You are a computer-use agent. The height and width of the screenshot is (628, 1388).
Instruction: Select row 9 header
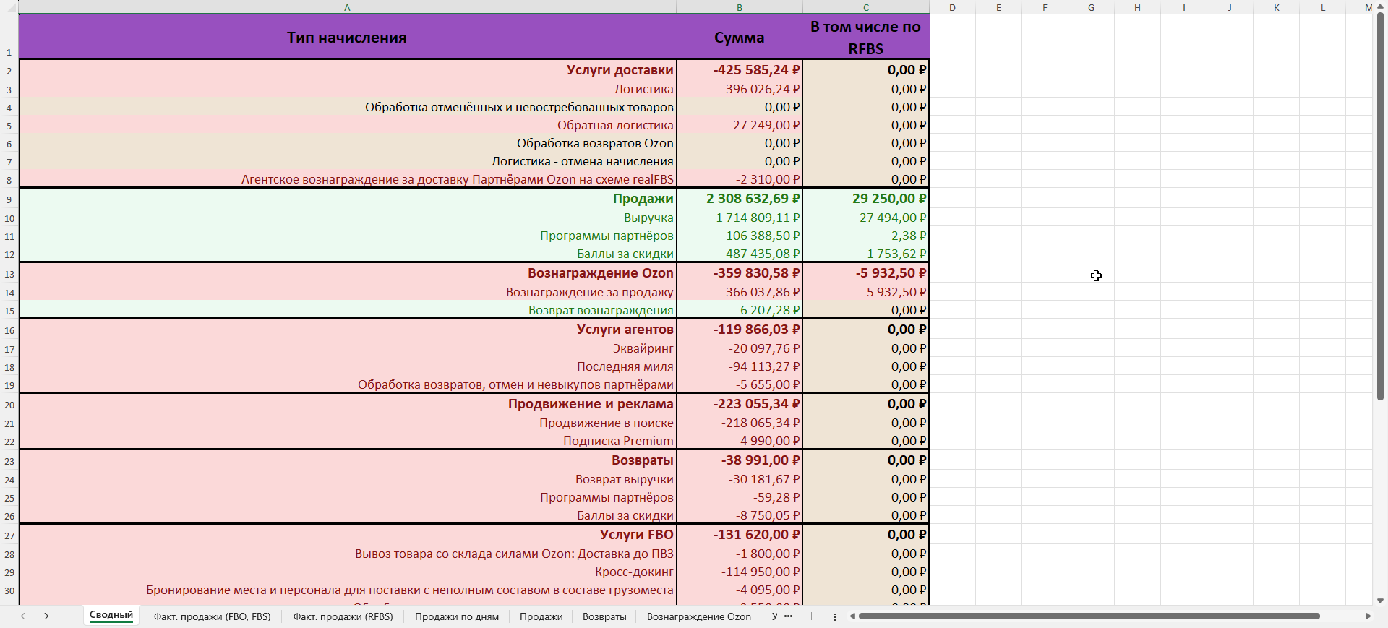[9, 200]
